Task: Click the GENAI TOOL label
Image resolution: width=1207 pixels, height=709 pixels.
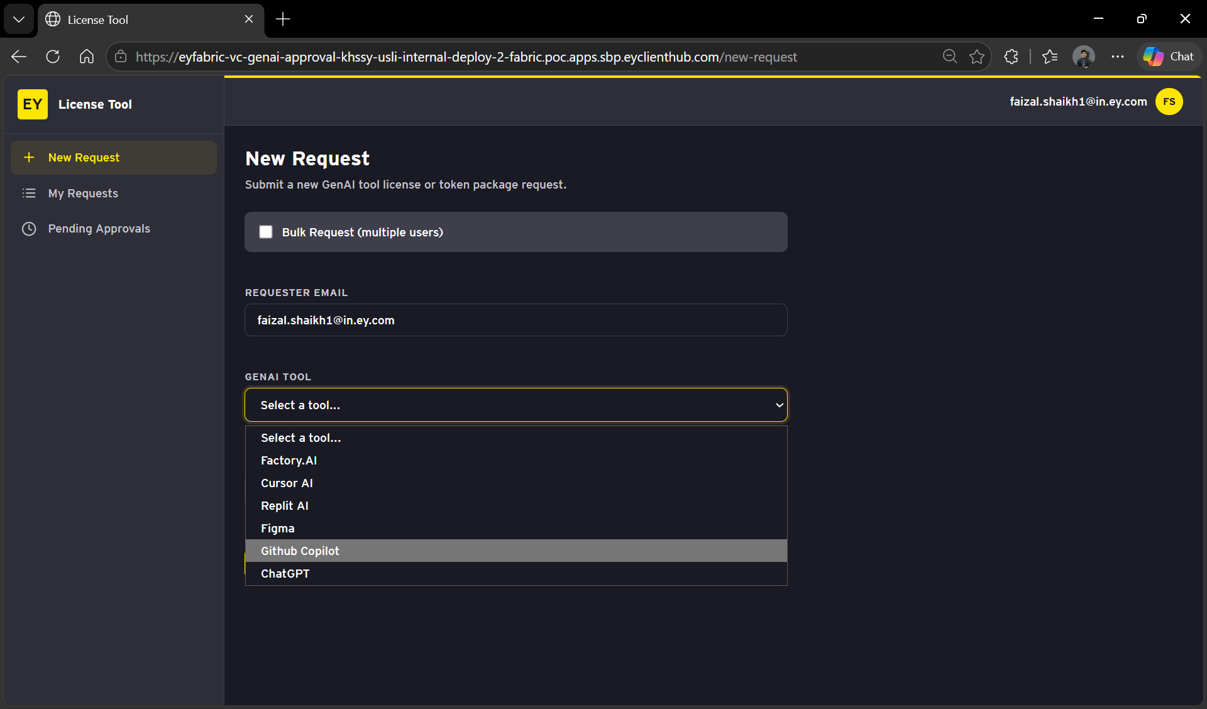Action: (278, 377)
